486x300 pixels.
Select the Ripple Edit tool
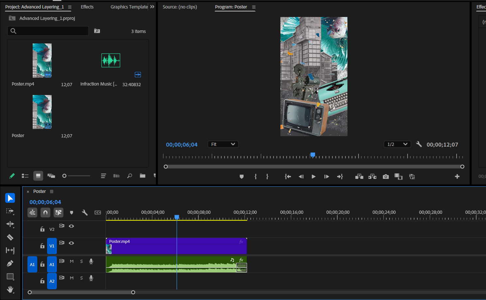click(x=10, y=224)
